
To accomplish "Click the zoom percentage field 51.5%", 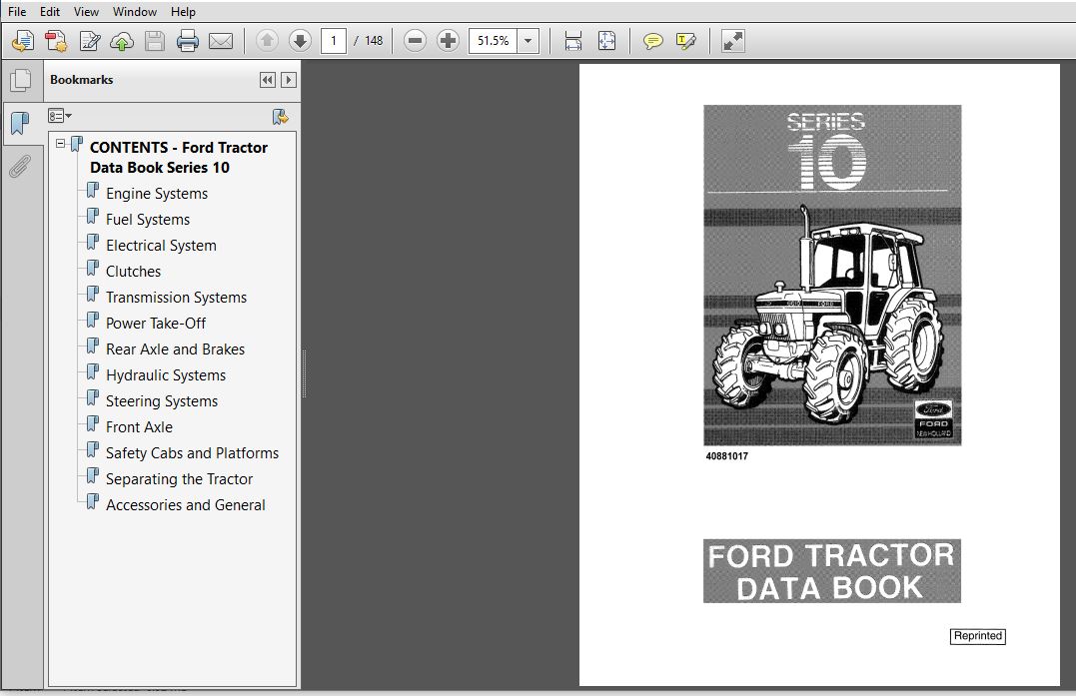I will [494, 41].
